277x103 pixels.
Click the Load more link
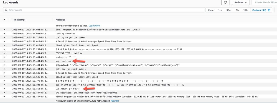click(x=94, y=25)
